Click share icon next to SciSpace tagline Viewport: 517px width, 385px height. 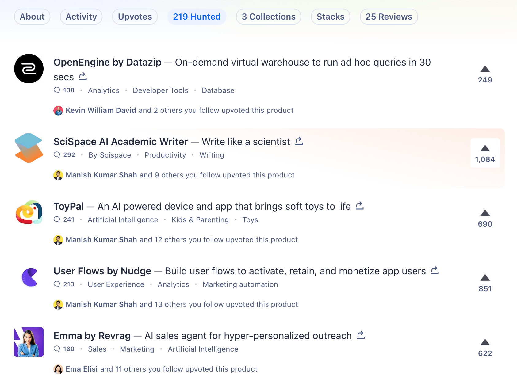point(299,141)
